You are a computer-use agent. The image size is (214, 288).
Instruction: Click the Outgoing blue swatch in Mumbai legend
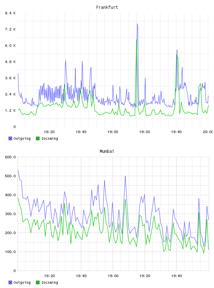(10, 282)
